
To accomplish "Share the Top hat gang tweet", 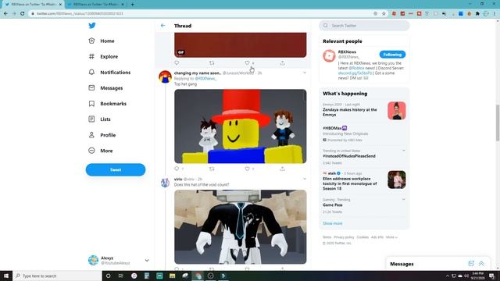I will click(282, 169).
